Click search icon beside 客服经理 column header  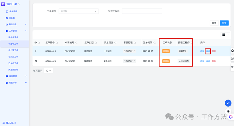coord(135,43)
